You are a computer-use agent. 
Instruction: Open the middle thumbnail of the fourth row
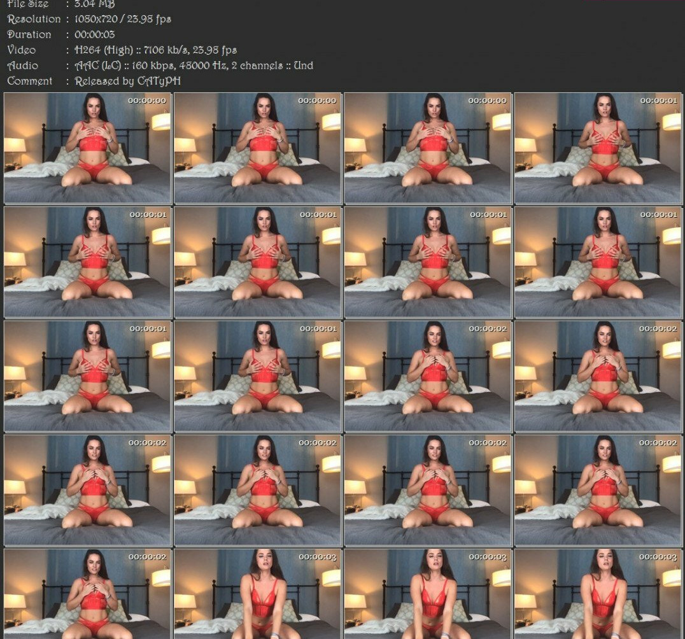[427, 490]
